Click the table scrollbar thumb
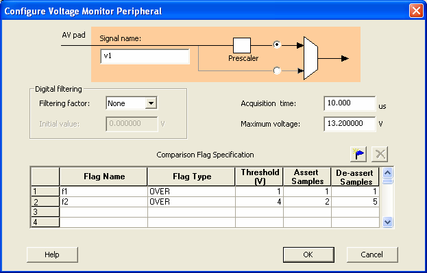Screen dimensions: 427x273 pos(387,181)
